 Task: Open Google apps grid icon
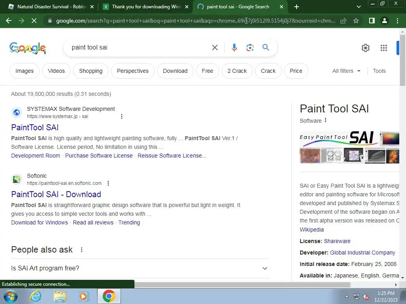click(384, 48)
